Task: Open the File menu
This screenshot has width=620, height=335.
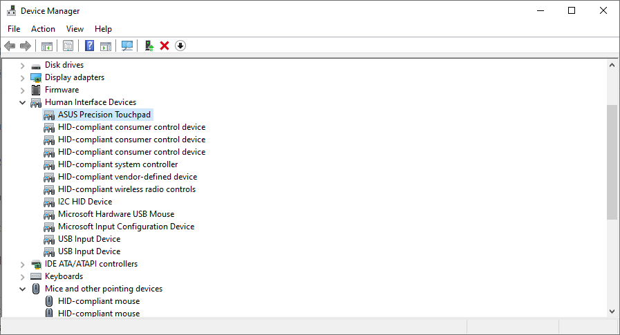Action: tap(14, 29)
